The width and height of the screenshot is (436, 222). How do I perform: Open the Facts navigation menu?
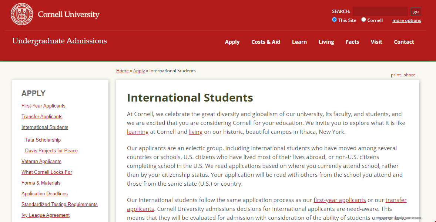coord(352,42)
